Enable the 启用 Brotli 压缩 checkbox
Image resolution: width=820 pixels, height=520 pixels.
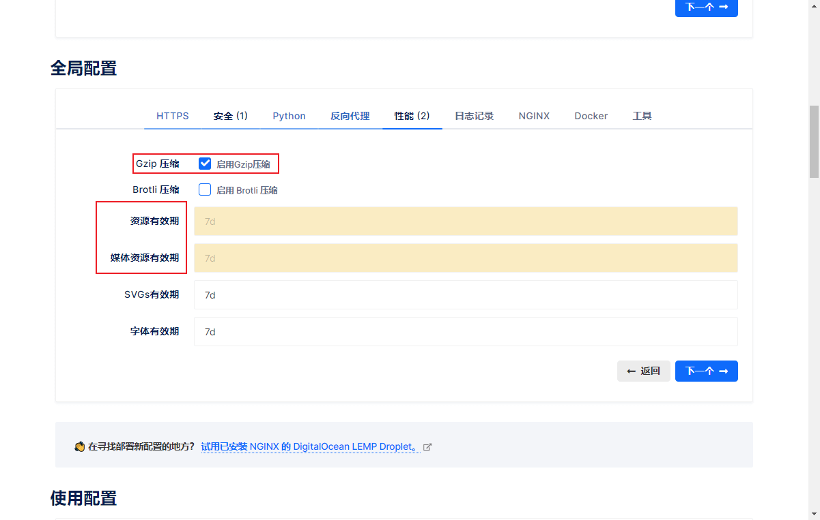click(x=205, y=189)
